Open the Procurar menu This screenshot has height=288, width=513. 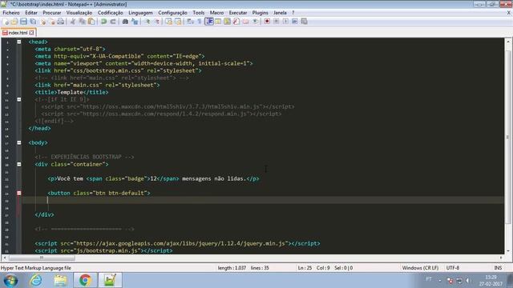pos(51,13)
